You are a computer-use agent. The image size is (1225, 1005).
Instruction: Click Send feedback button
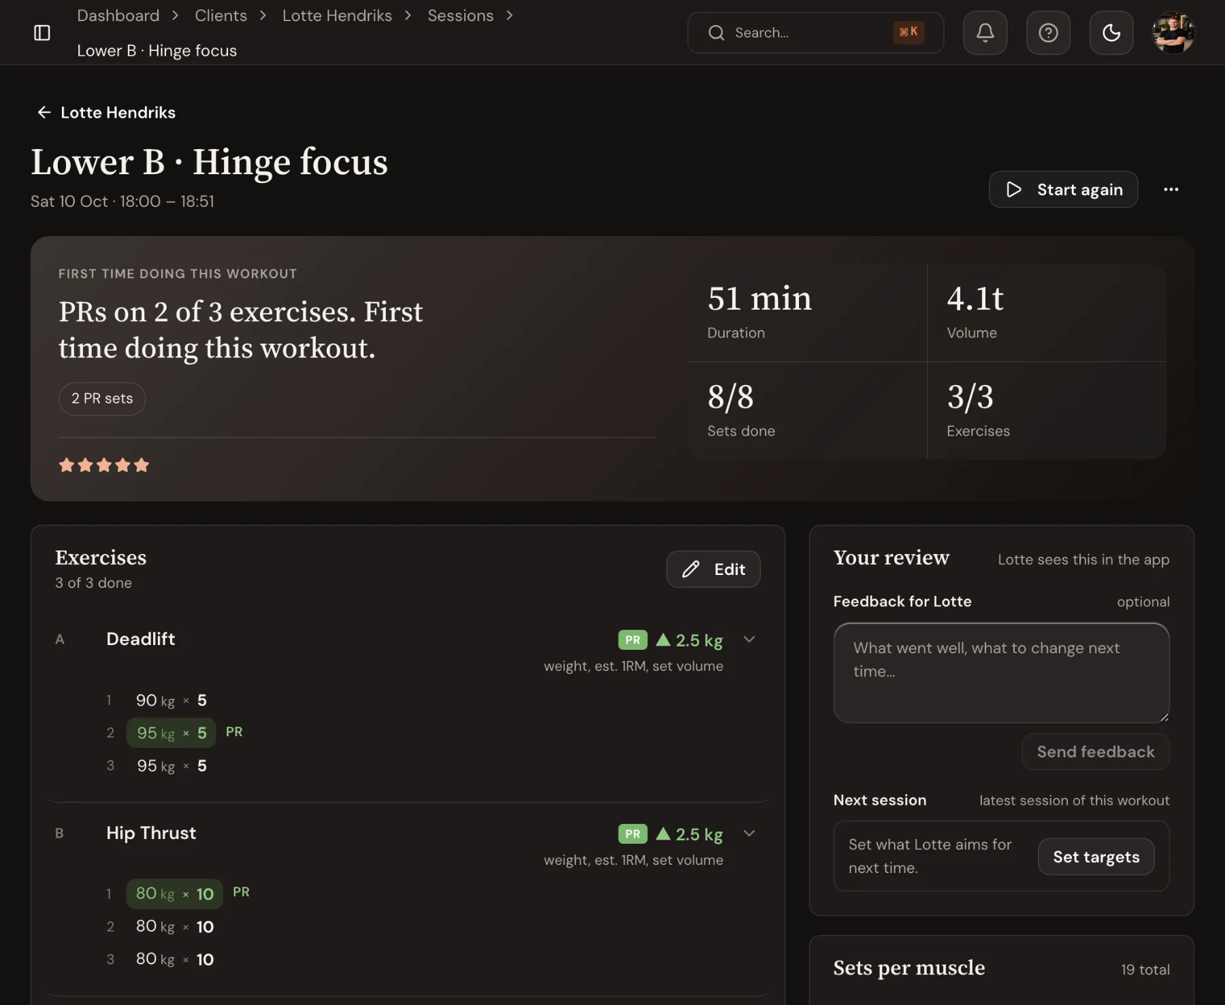coord(1095,752)
